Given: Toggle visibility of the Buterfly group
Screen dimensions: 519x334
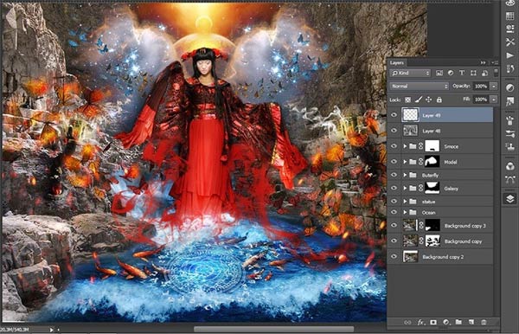Looking at the screenshot, I should 394,175.
